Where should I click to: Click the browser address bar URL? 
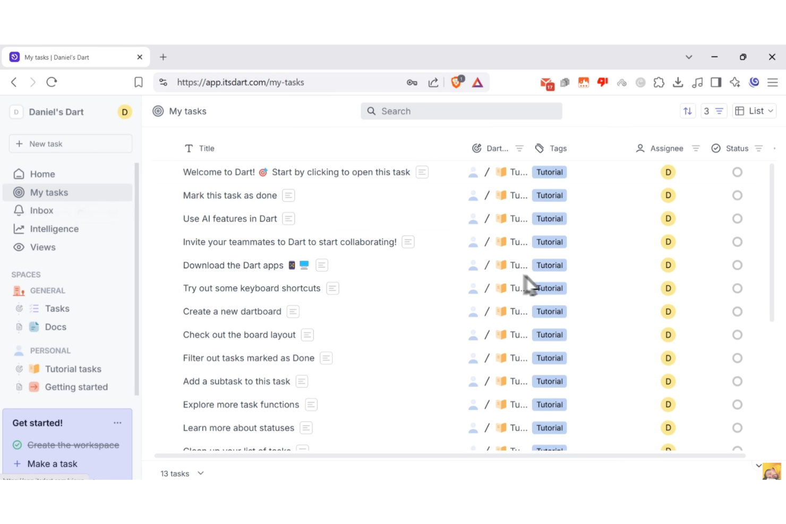[x=241, y=82]
